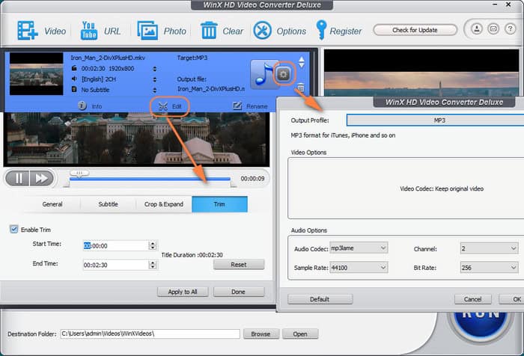Open the Sample Rate 44100 dropdown
The height and width of the screenshot is (356, 524).
coord(359,268)
